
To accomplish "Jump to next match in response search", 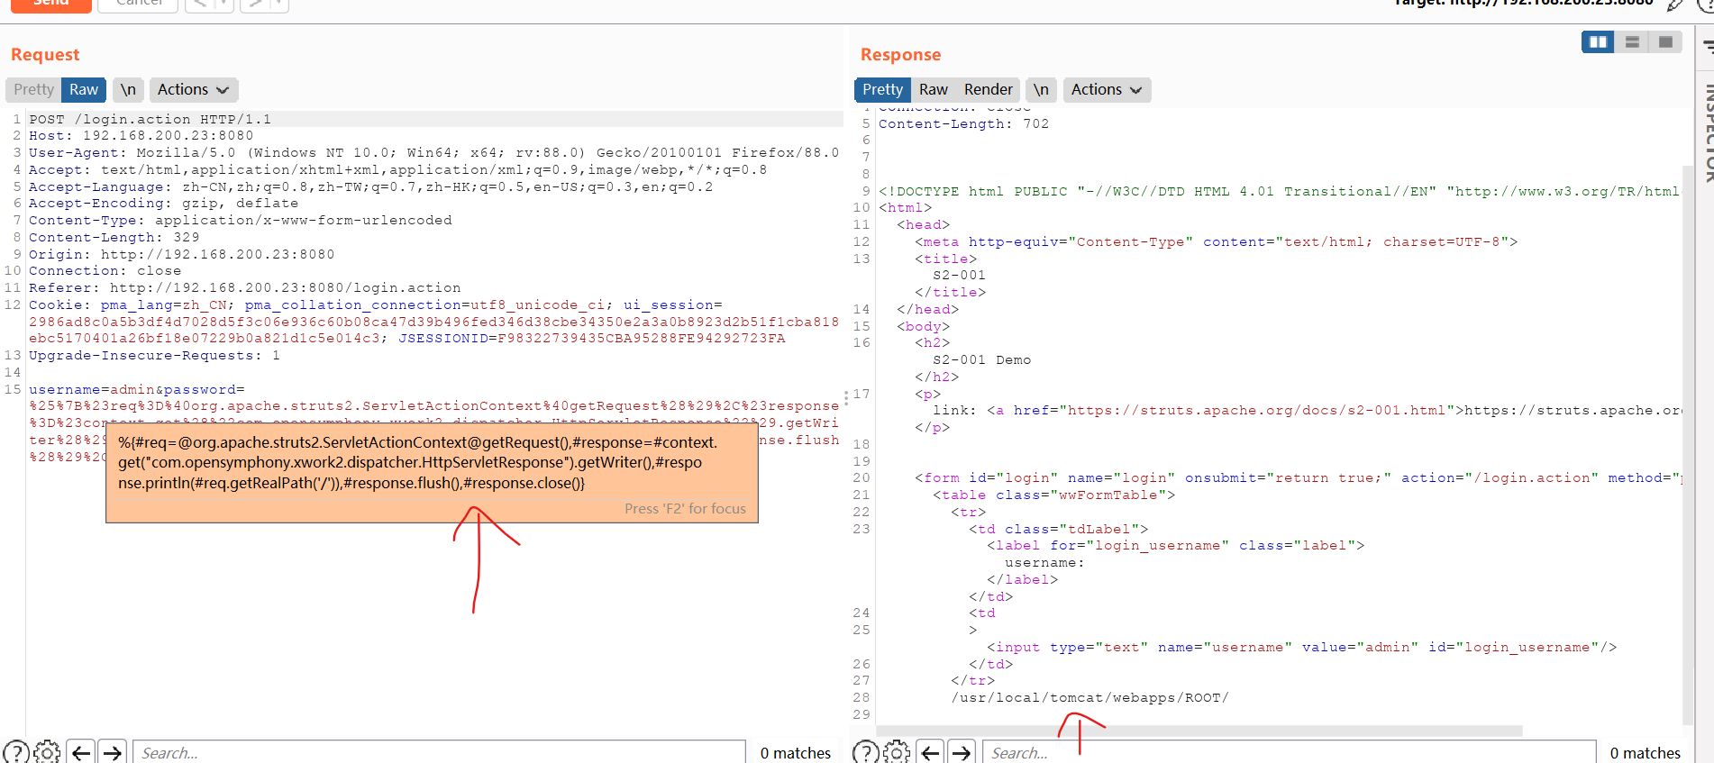I will click(962, 751).
